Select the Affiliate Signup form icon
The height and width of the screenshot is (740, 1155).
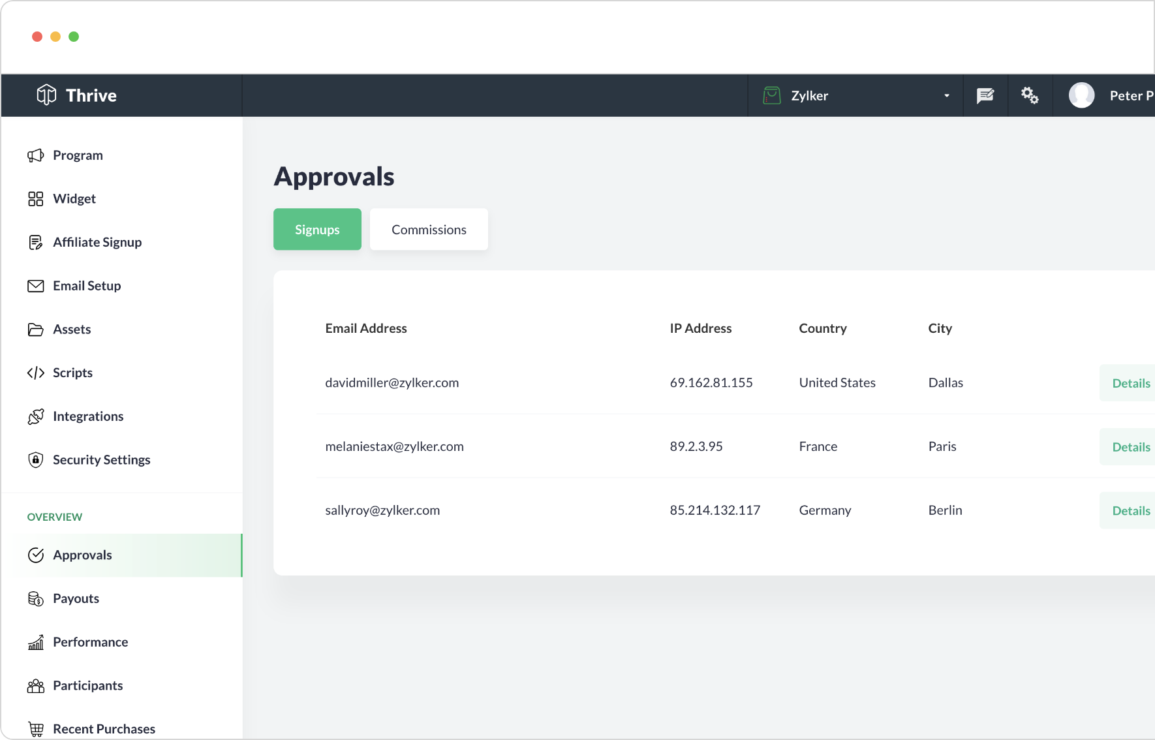(x=36, y=242)
